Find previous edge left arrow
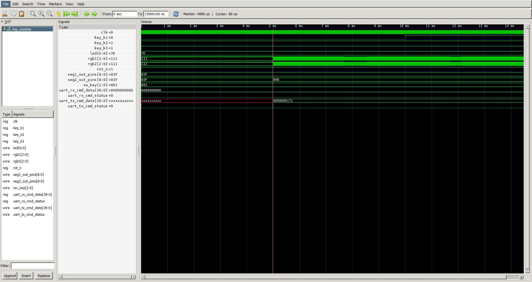Viewport: 532px width, 282px height. [86, 14]
